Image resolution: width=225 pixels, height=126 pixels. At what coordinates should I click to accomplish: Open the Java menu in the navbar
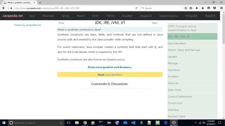coord(32,16)
